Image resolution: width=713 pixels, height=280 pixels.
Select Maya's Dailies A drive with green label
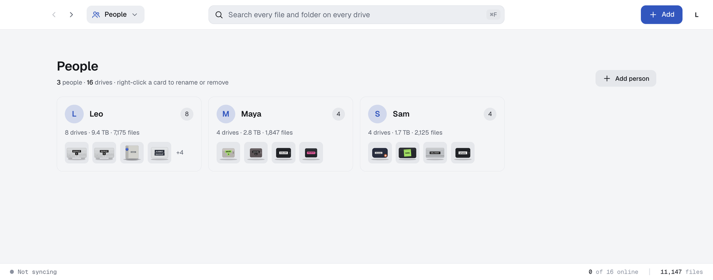coord(228,152)
